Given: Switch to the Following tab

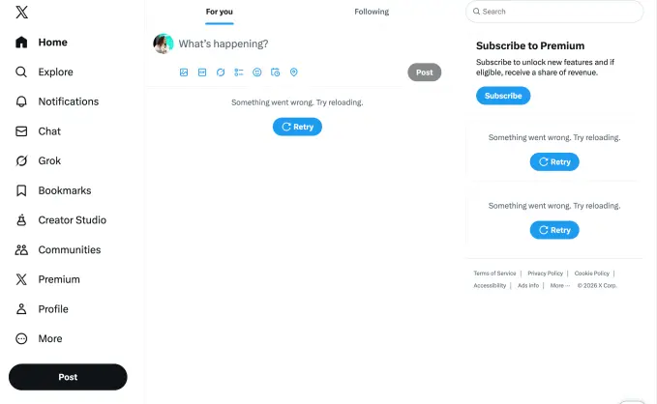Looking at the screenshot, I should (372, 12).
